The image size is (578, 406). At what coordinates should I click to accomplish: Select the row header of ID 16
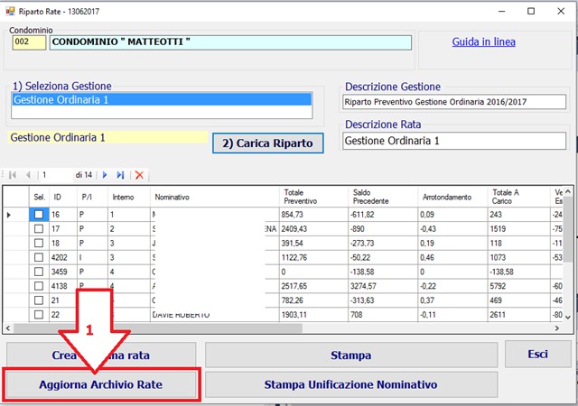click(16, 215)
